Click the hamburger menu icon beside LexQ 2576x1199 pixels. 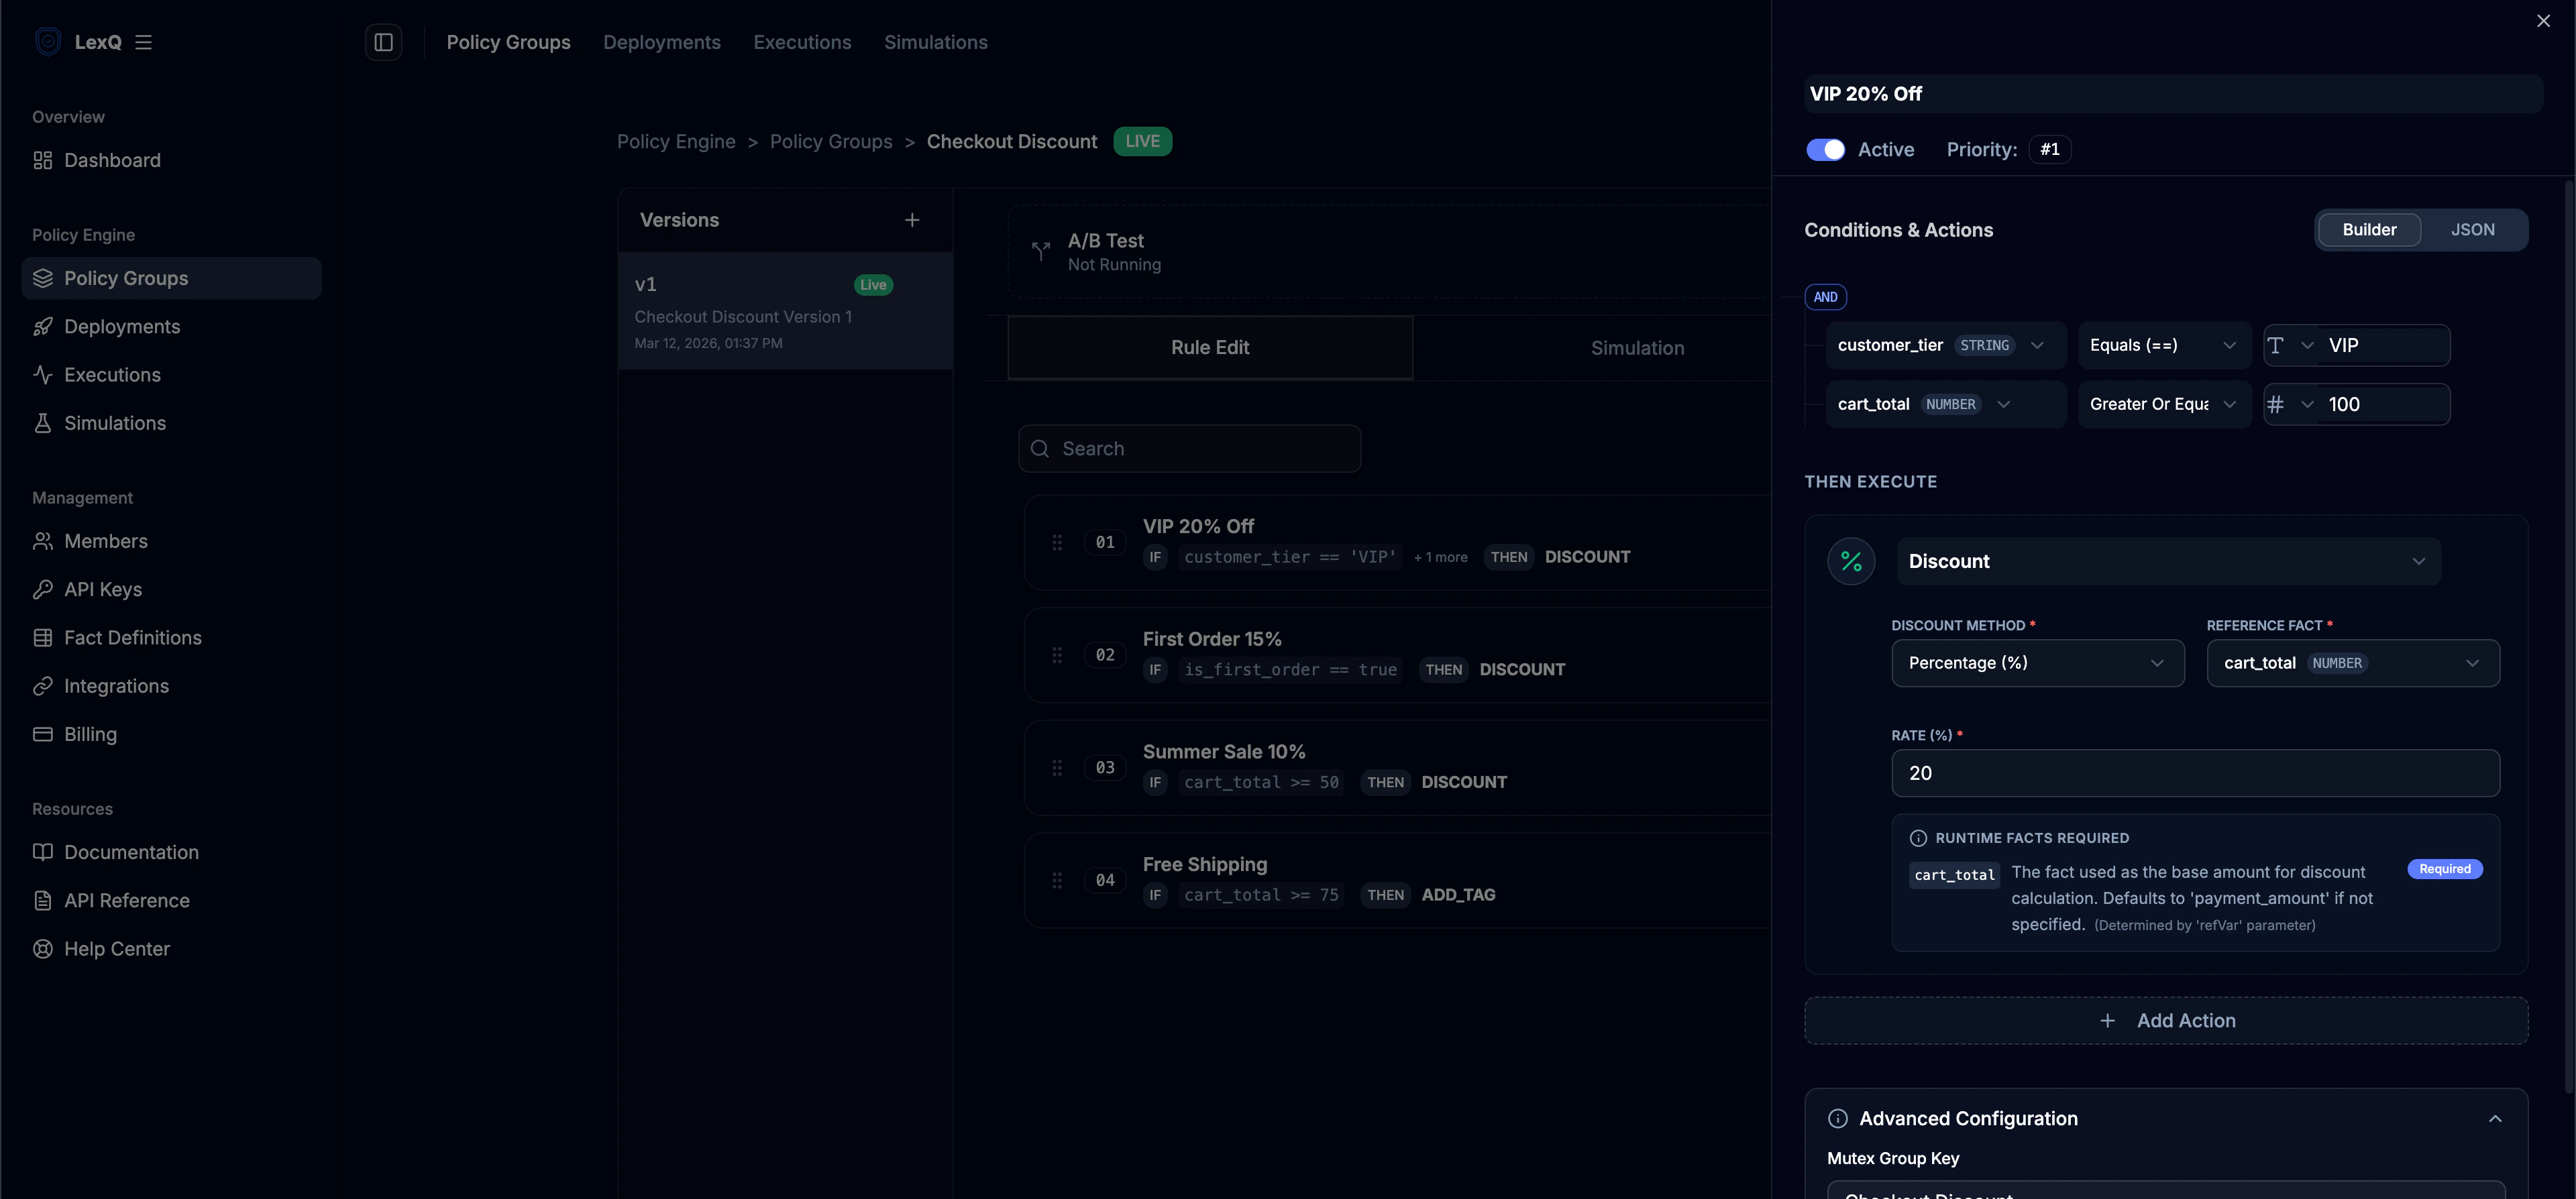tap(143, 42)
